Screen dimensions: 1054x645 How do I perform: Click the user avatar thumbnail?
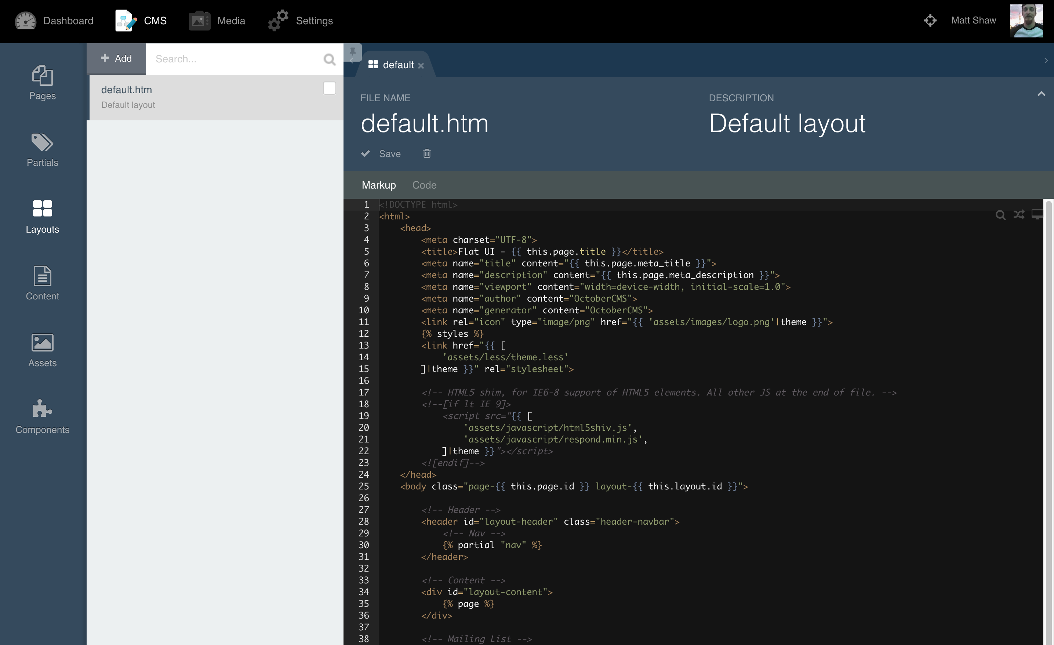click(x=1026, y=21)
